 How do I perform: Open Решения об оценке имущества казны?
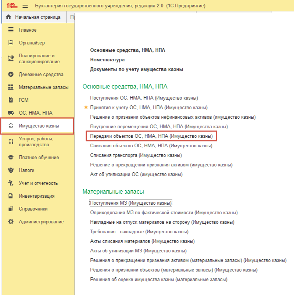click(x=159, y=280)
